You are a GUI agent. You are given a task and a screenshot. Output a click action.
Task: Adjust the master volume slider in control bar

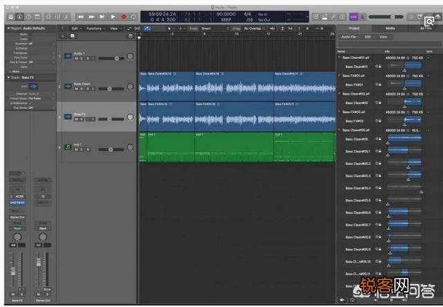coord(386,17)
